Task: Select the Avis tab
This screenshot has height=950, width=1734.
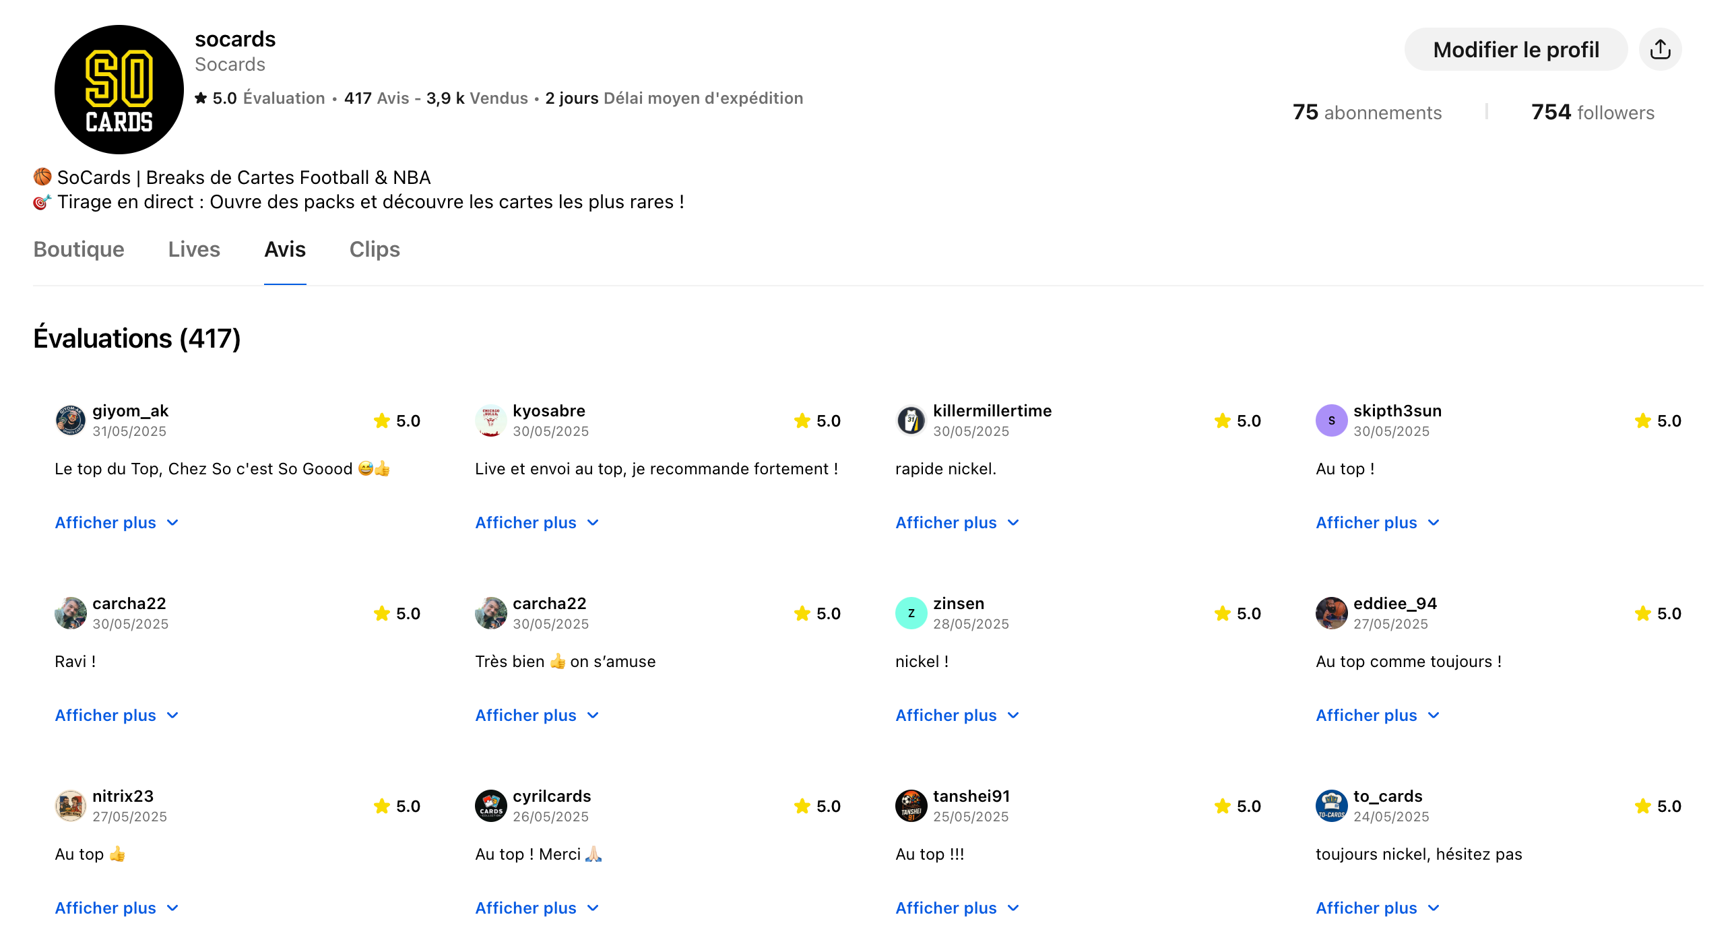Action: coord(285,249)
